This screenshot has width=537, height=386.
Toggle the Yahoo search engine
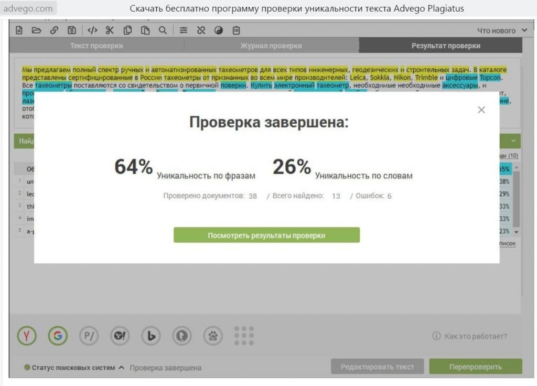click(120, 336)
